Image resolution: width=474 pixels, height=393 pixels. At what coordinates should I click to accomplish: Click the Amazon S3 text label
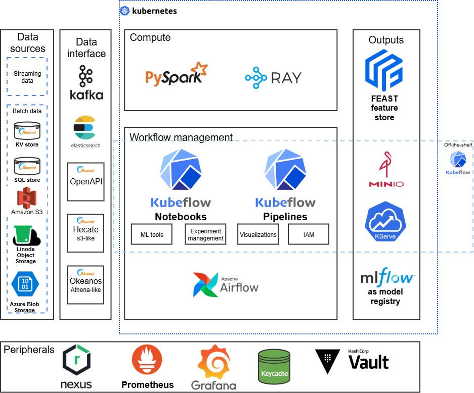pyautogui.click(x=27, y=212)
